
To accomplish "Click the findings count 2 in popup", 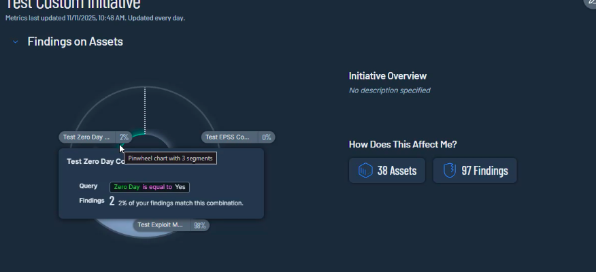I will [112, 201].
